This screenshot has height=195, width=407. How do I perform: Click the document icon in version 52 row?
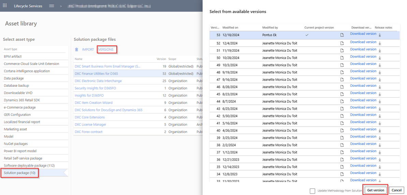[x=342, y=43]
